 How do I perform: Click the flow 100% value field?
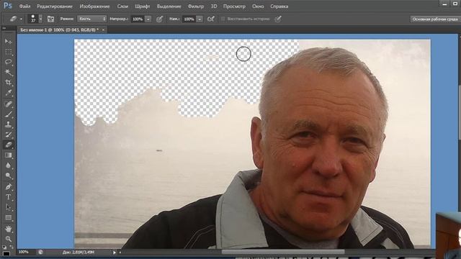click(189, 19)
